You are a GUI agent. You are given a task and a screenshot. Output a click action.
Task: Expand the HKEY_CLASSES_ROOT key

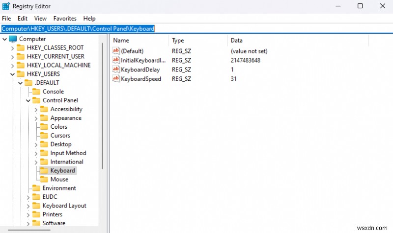[x=12, y=48]
